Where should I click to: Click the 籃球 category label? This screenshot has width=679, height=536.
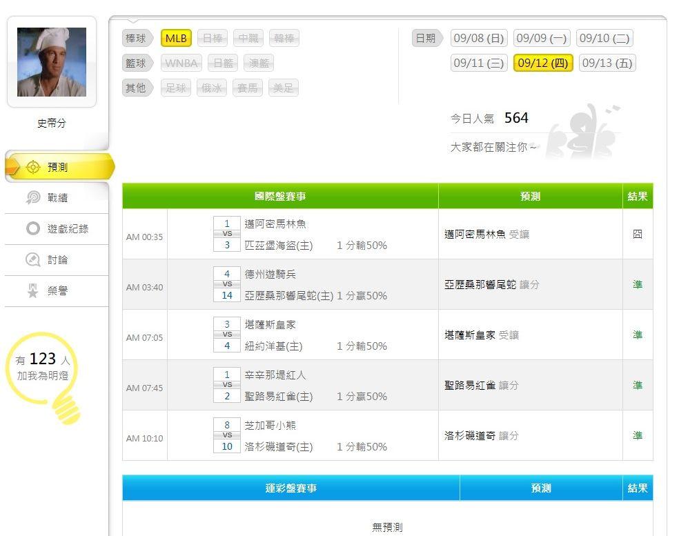137,63
